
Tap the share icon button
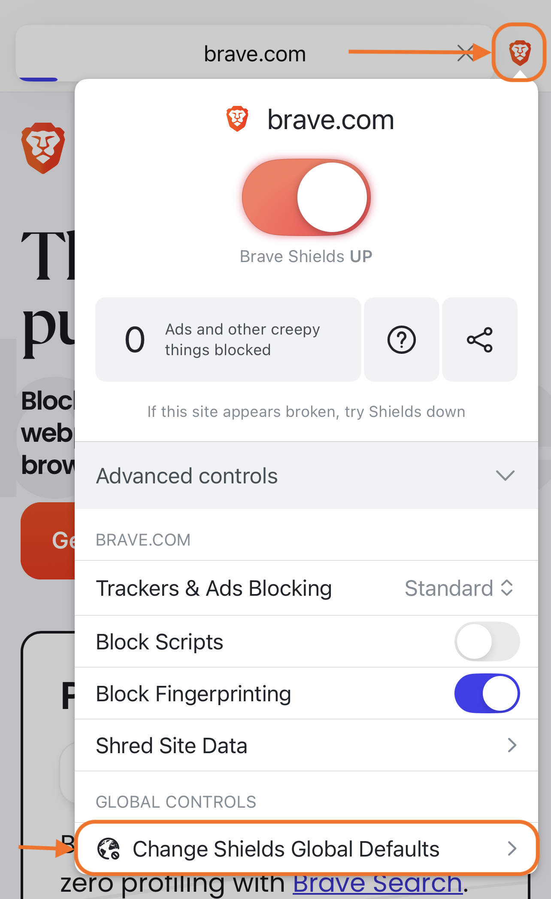479,340
